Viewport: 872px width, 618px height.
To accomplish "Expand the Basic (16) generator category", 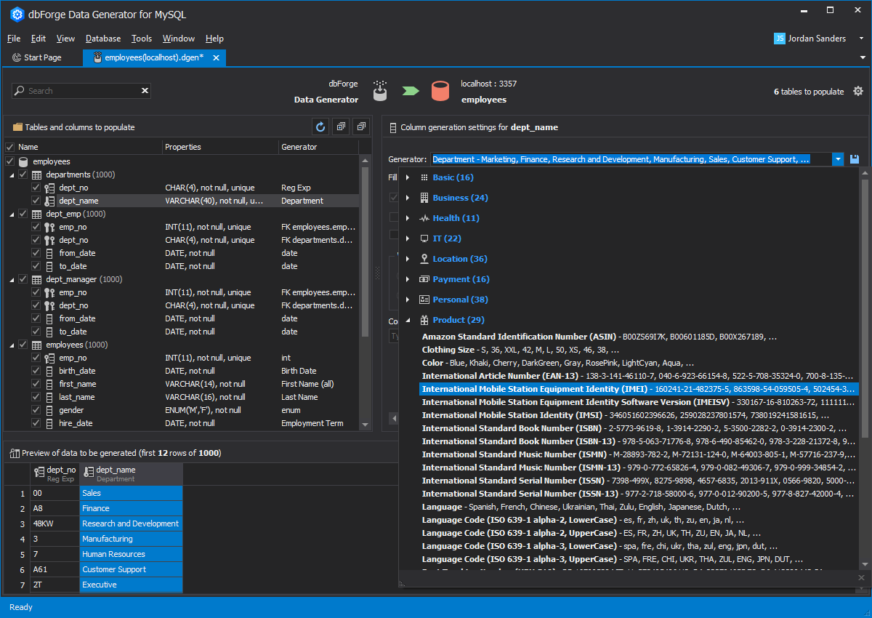I will pos(408,177).
